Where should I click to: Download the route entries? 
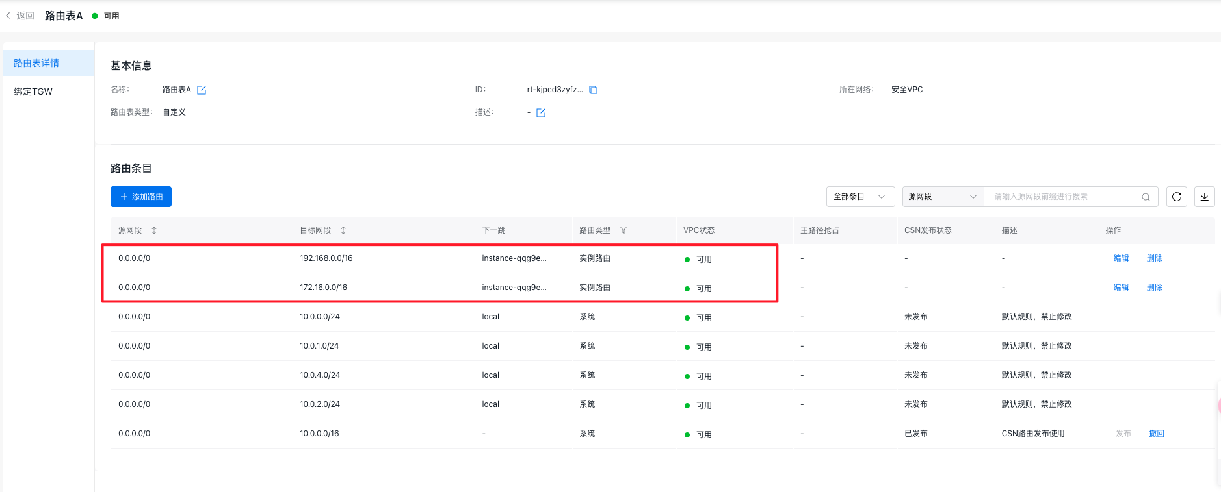1205,197
